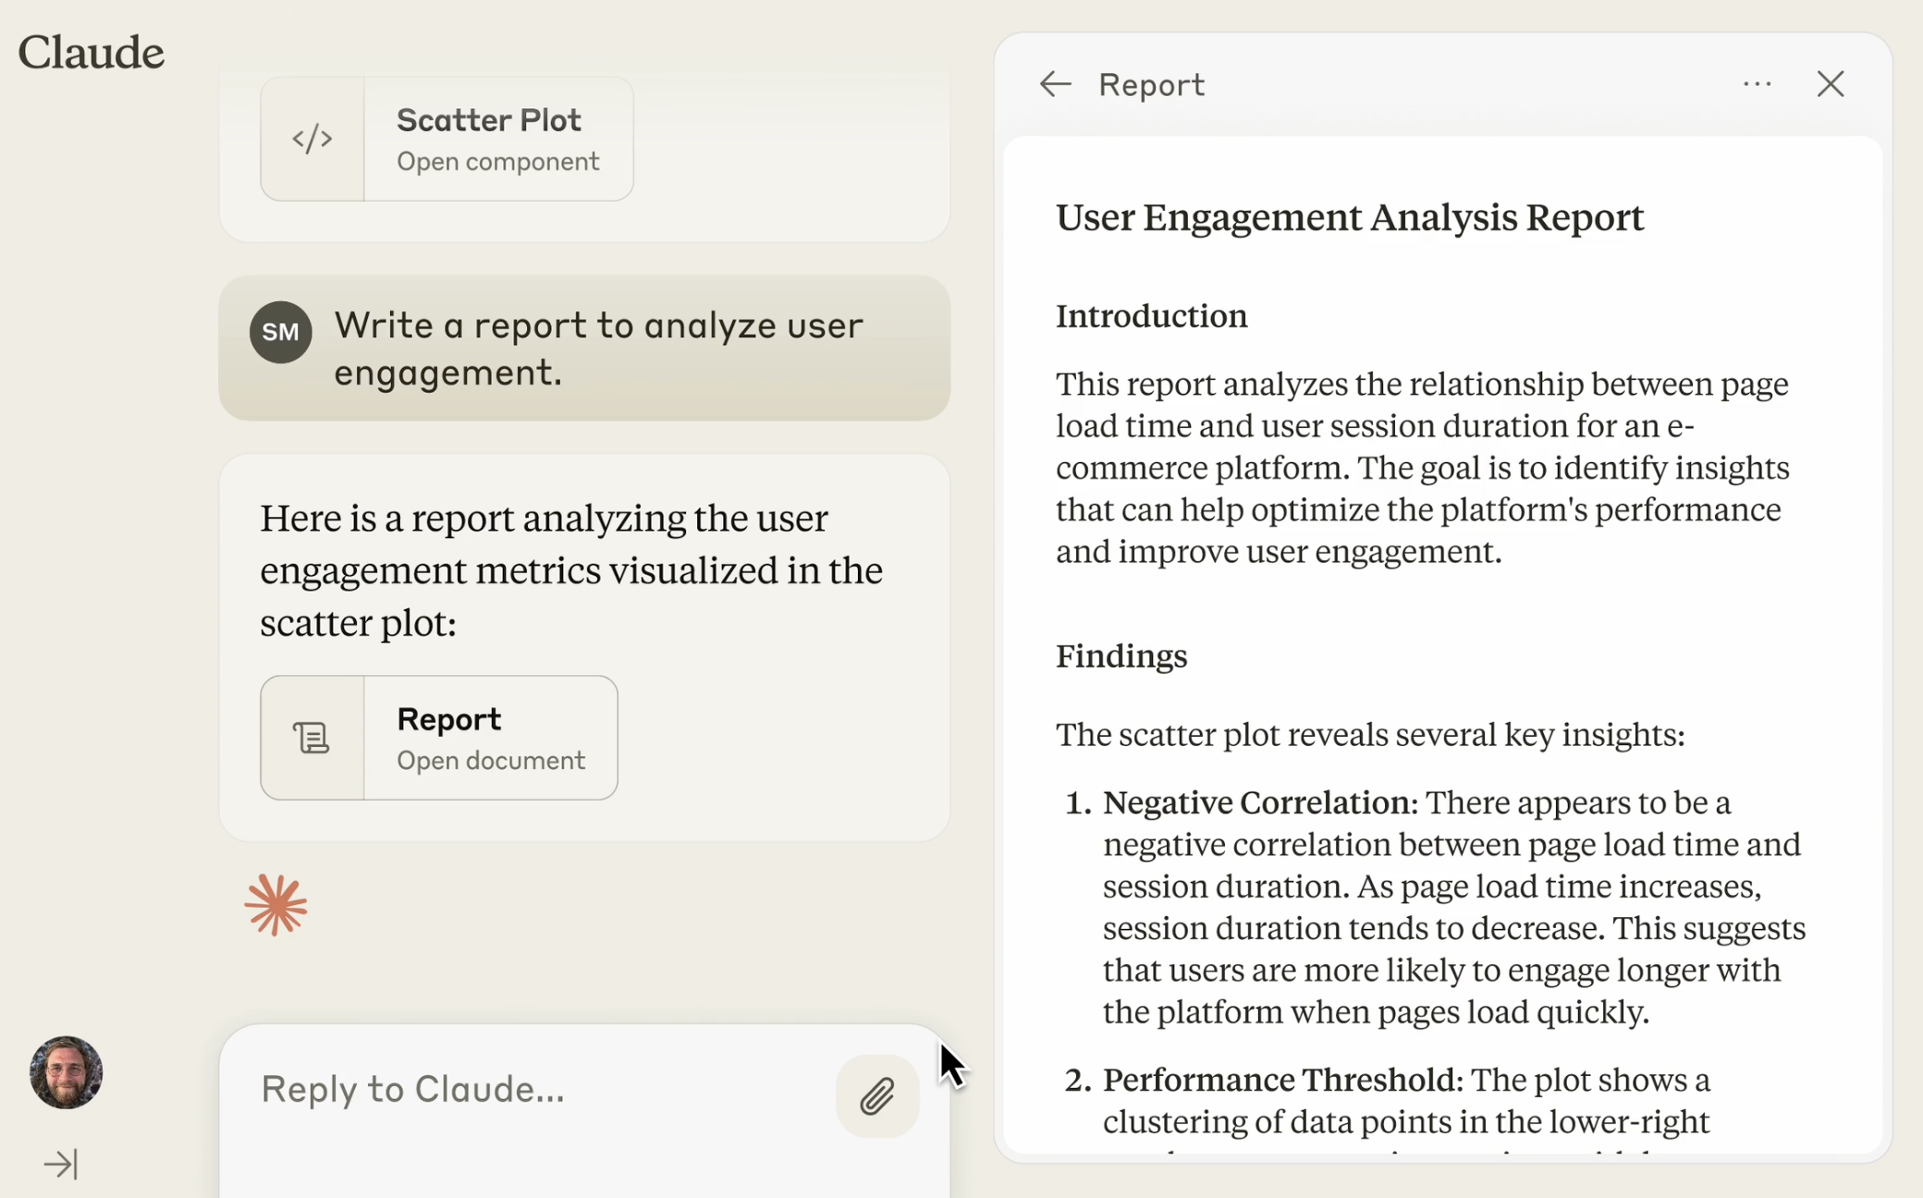The image size is (1923, 1198).
Task: Click the Introduction section heading
Action: tap(1151, 316)
